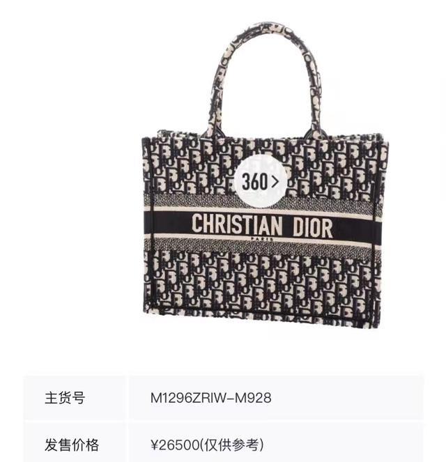Tap the (仅供参考) reference note
Screen dimensions: 446x462
pos(232,445)
